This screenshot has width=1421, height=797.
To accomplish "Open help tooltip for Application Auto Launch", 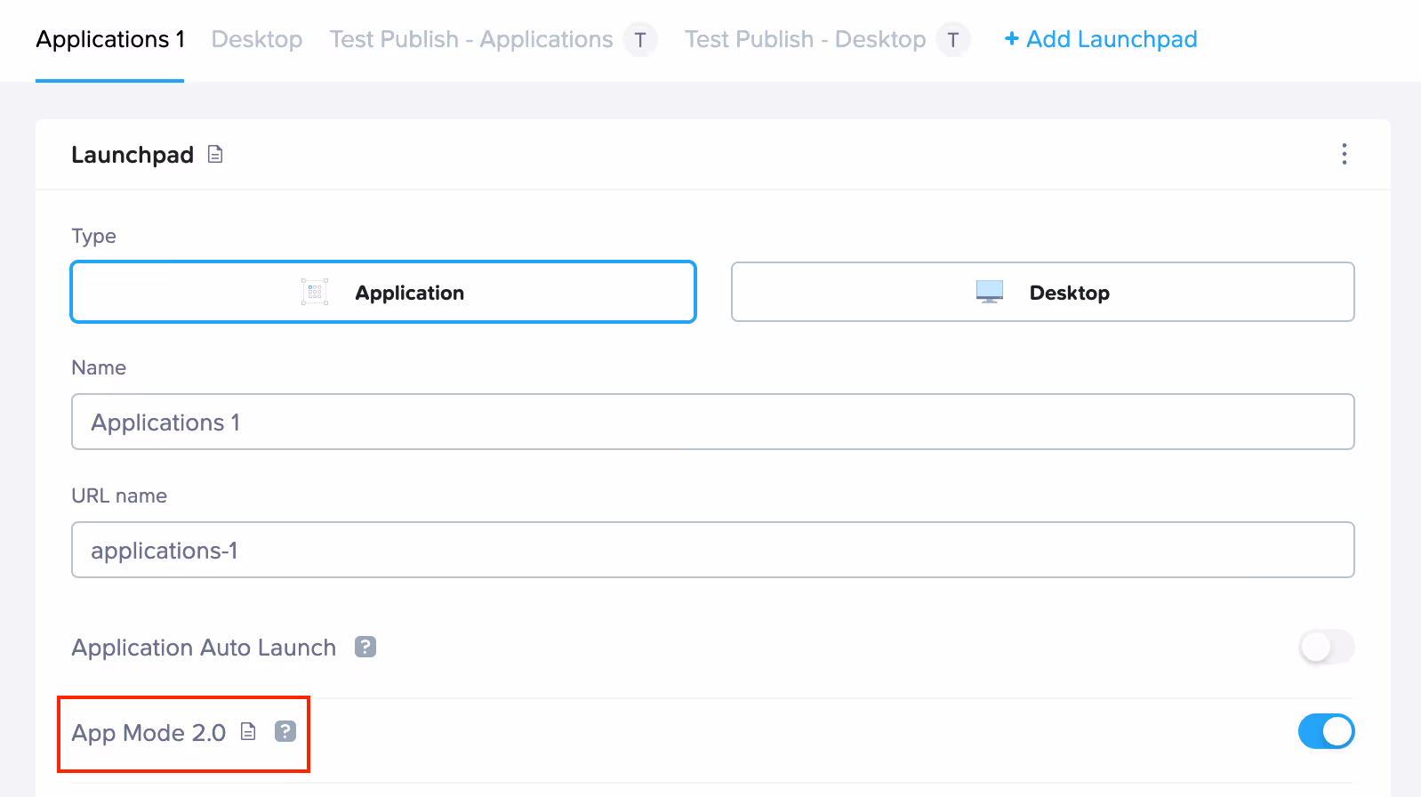I will pyautogui.click(x=365, y=647).
